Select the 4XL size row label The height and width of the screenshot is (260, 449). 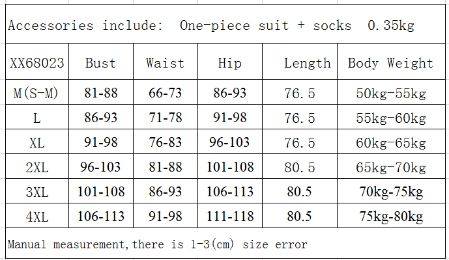tap(37, 216)
